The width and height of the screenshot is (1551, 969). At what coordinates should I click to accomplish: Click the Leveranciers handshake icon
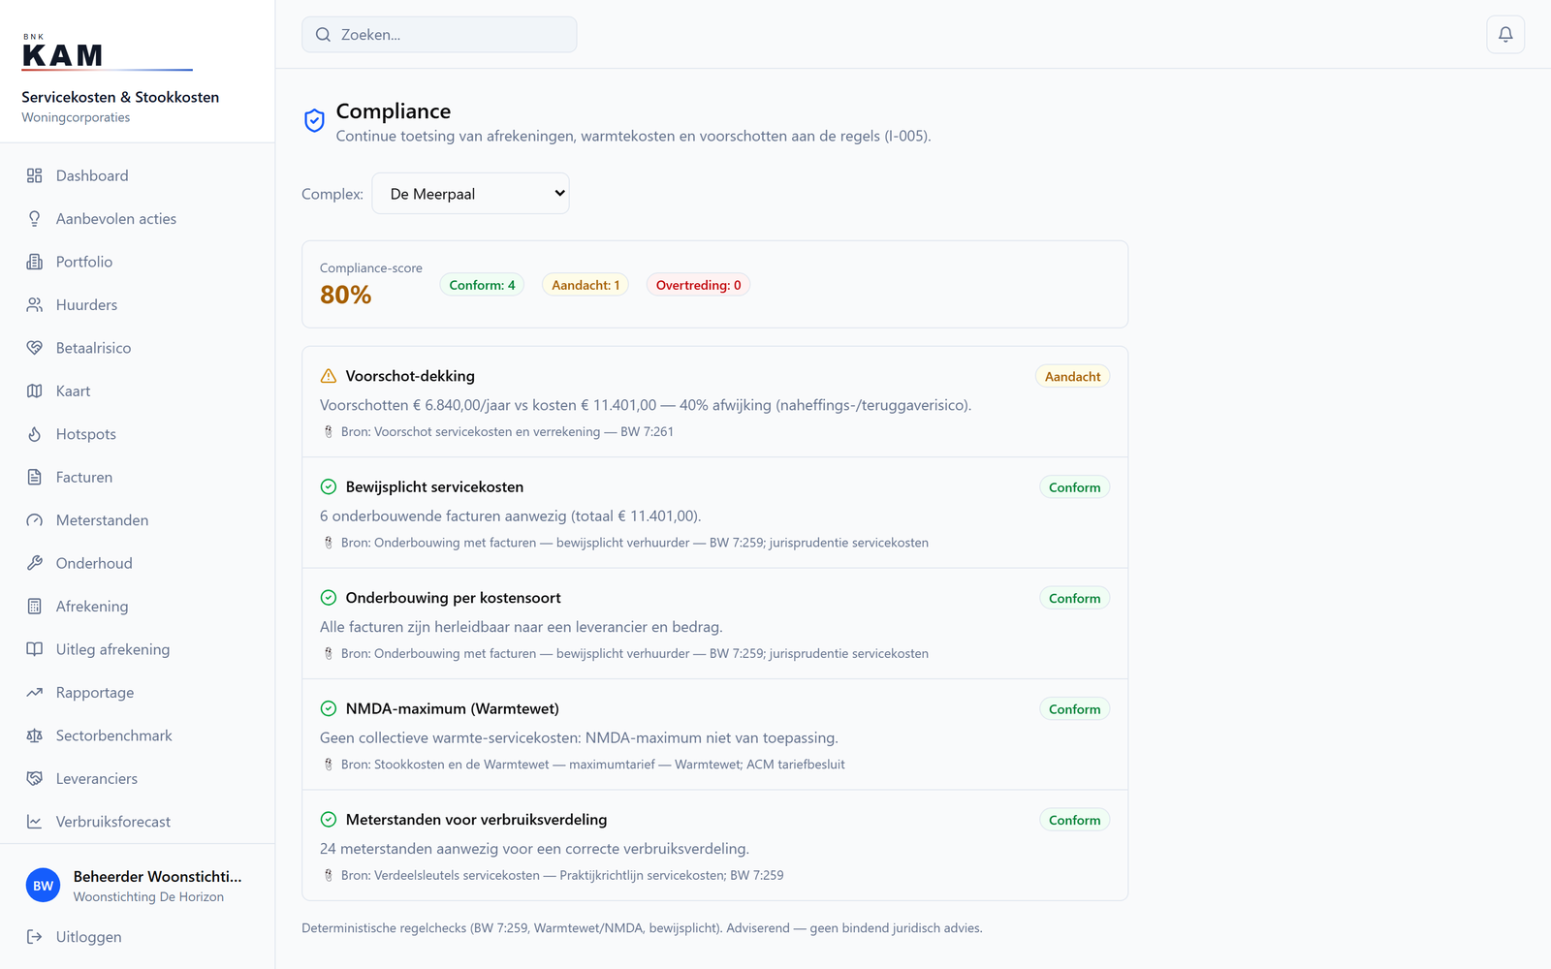pyautogui.click(x=35, y=779)
